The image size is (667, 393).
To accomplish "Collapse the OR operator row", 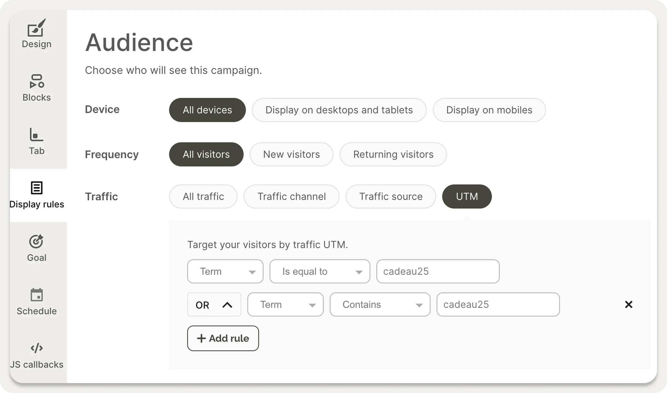I will (x=214, y=304).
